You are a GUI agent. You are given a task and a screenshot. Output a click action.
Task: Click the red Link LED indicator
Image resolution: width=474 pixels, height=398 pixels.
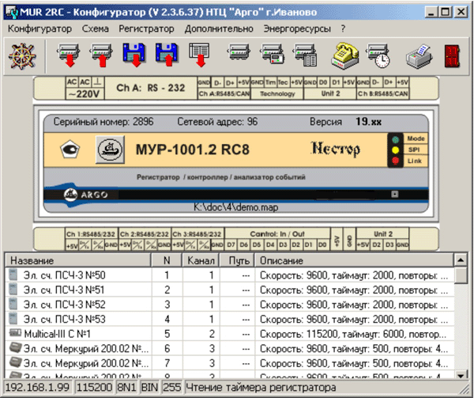point(396,161)
